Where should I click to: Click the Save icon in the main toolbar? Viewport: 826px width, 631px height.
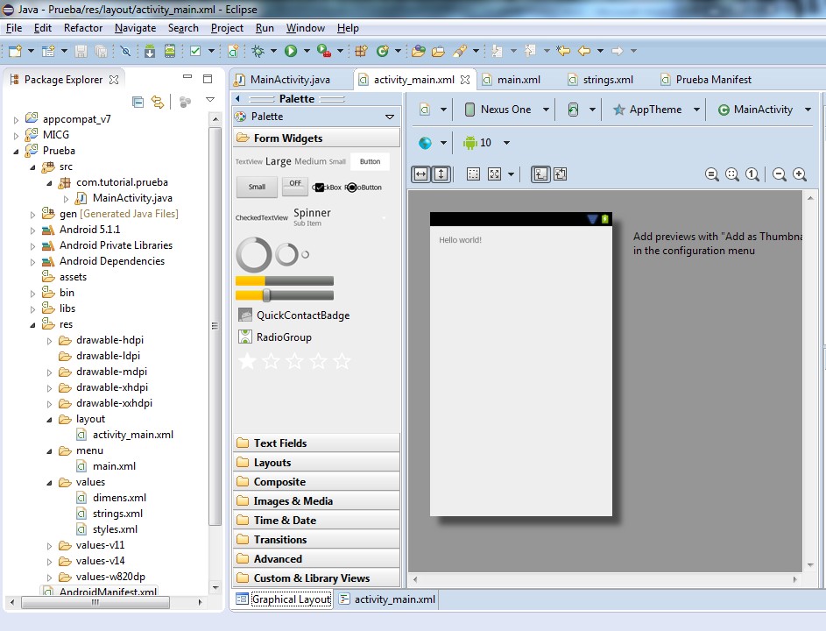click(81, 51)
